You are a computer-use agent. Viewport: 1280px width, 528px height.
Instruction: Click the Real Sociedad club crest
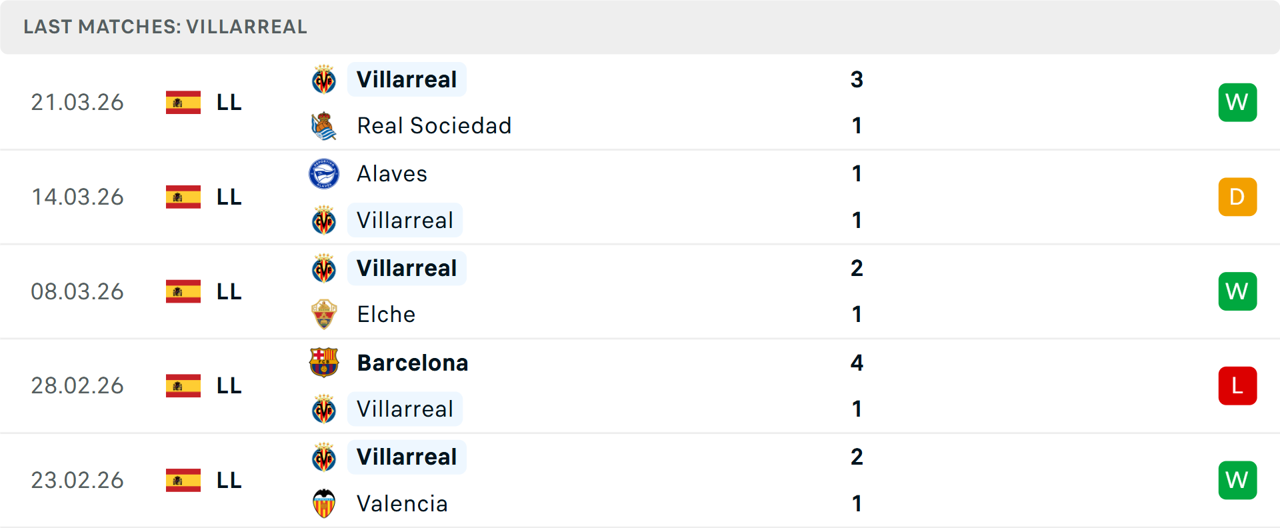point(324,126)
